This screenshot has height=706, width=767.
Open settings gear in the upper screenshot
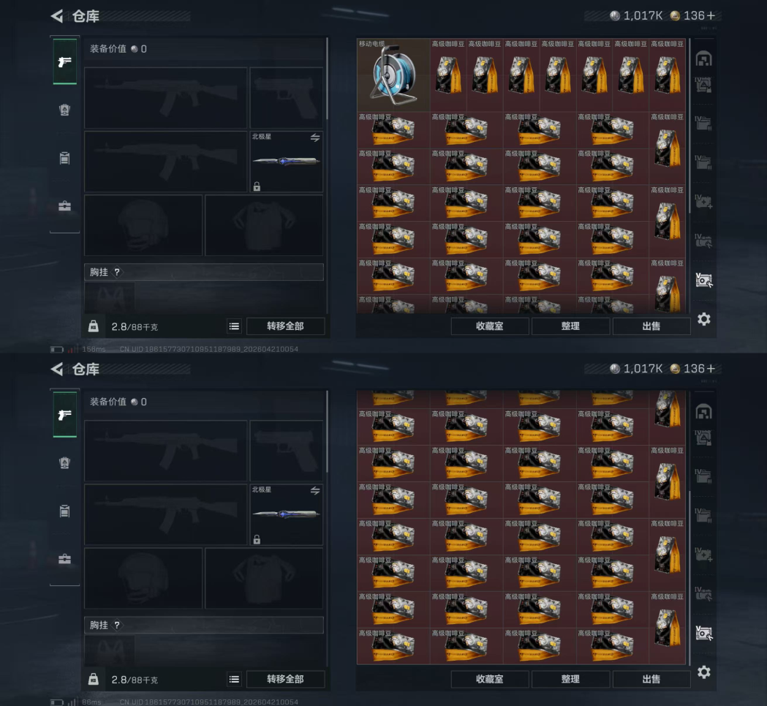tap(704, 319)
